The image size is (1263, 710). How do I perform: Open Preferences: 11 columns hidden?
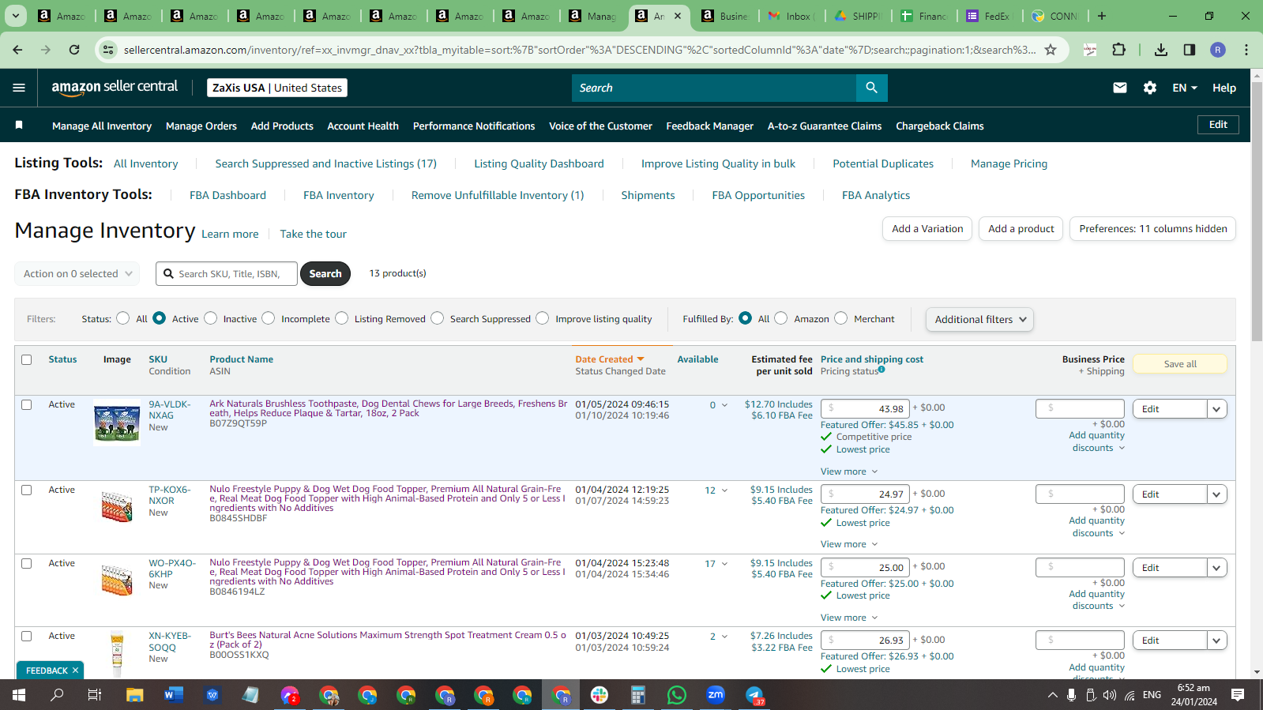point(1152,229)
